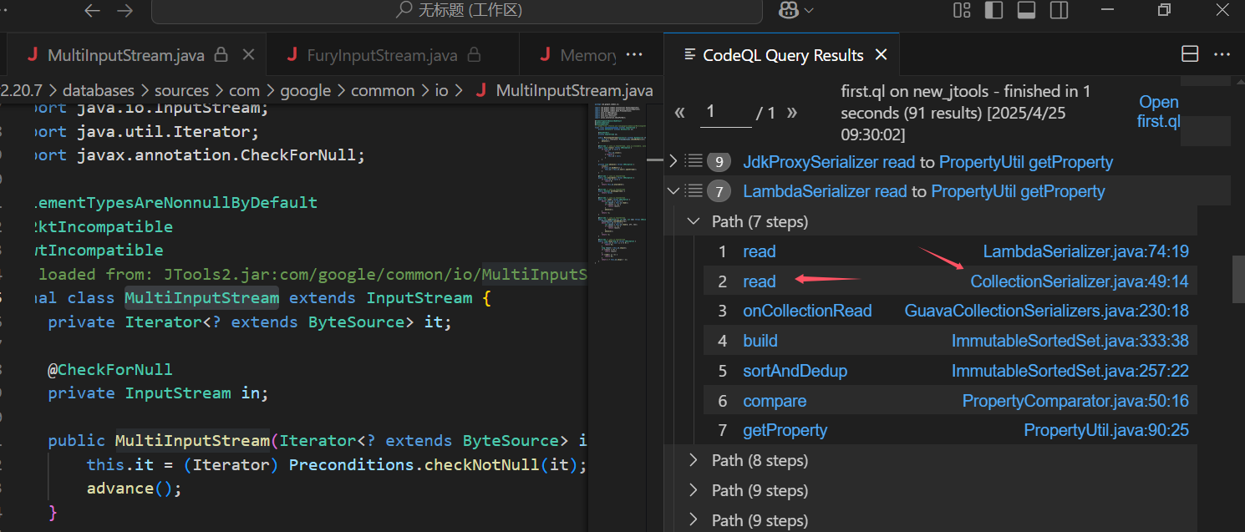Viewport: 1245px width, 532px height.
Task: Go to previous results page
Action: 680,112
